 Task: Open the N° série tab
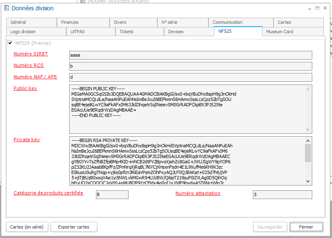(170, 22)
